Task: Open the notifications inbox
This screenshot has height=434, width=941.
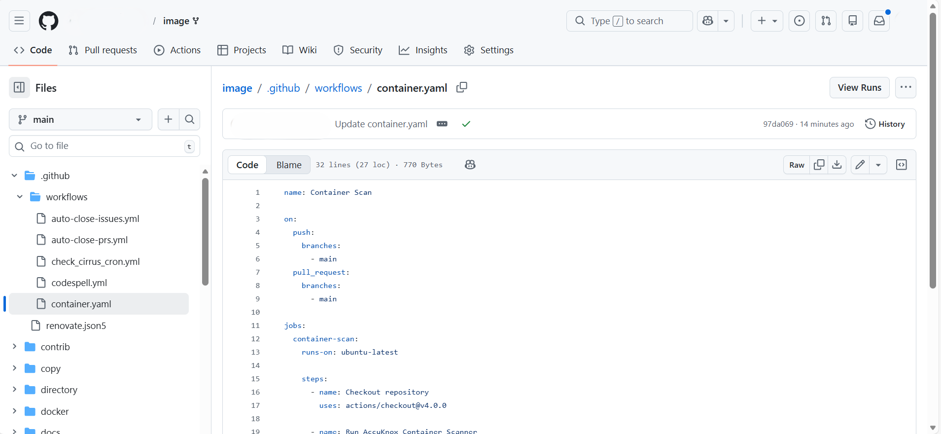Action: 879,21
